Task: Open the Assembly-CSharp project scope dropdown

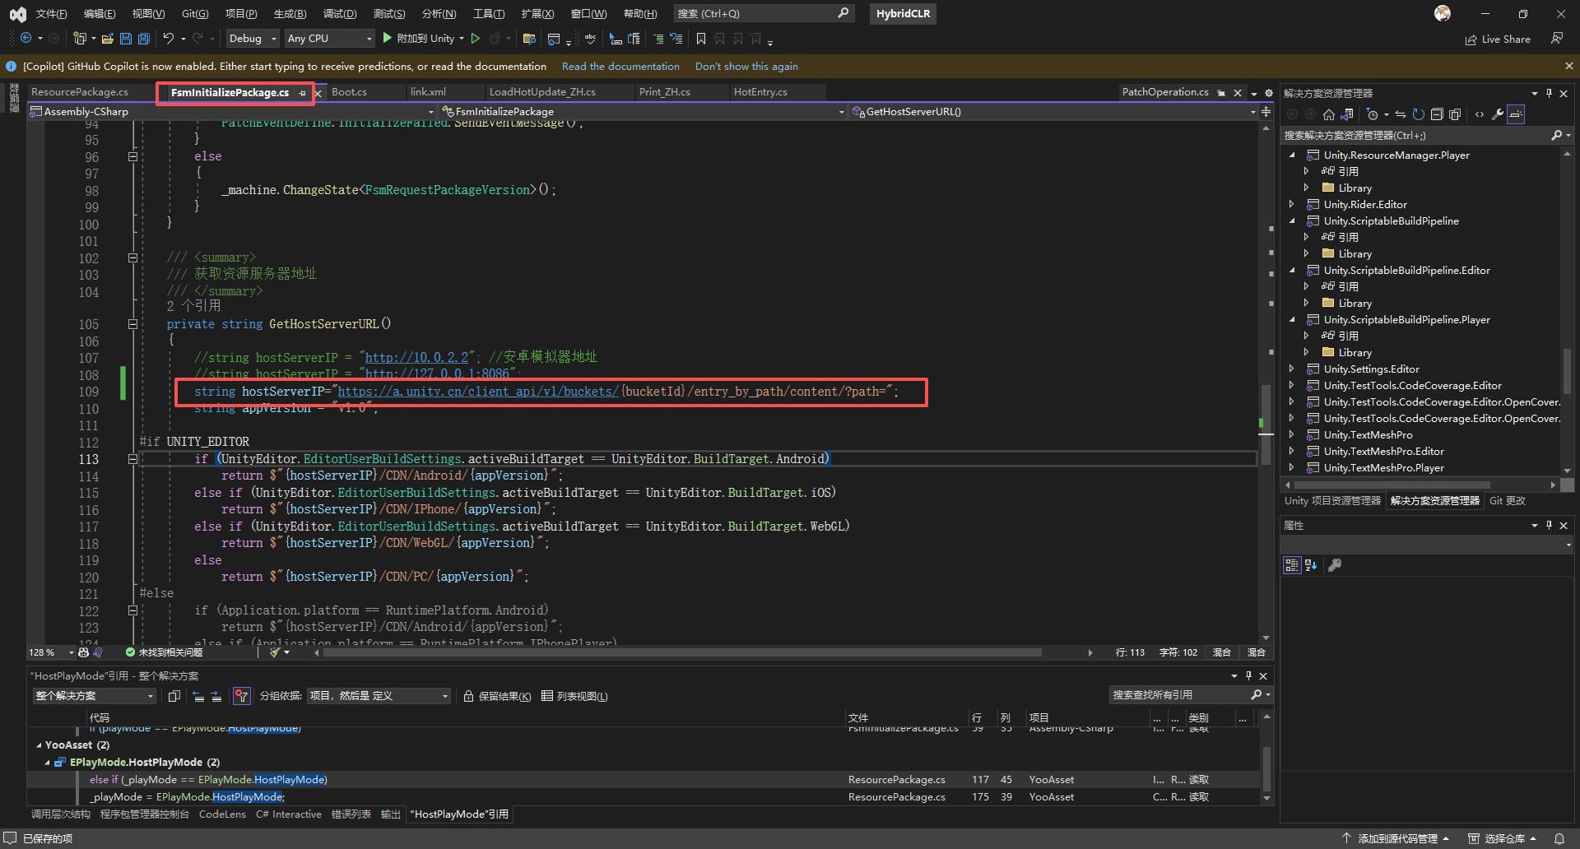Action: [x=232, y=111]
